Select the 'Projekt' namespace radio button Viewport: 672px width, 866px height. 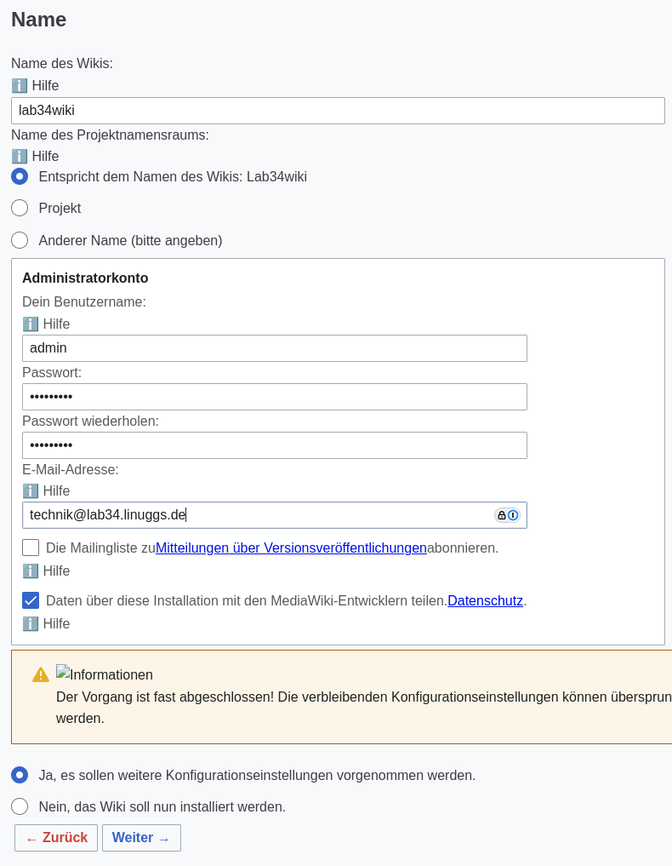pos(20,208)
